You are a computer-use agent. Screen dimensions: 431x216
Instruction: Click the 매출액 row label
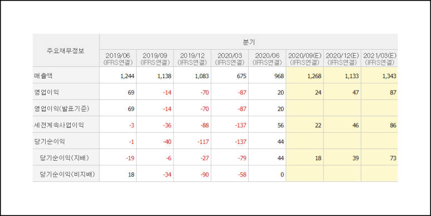pyautogui.click(x=43, y=76)
